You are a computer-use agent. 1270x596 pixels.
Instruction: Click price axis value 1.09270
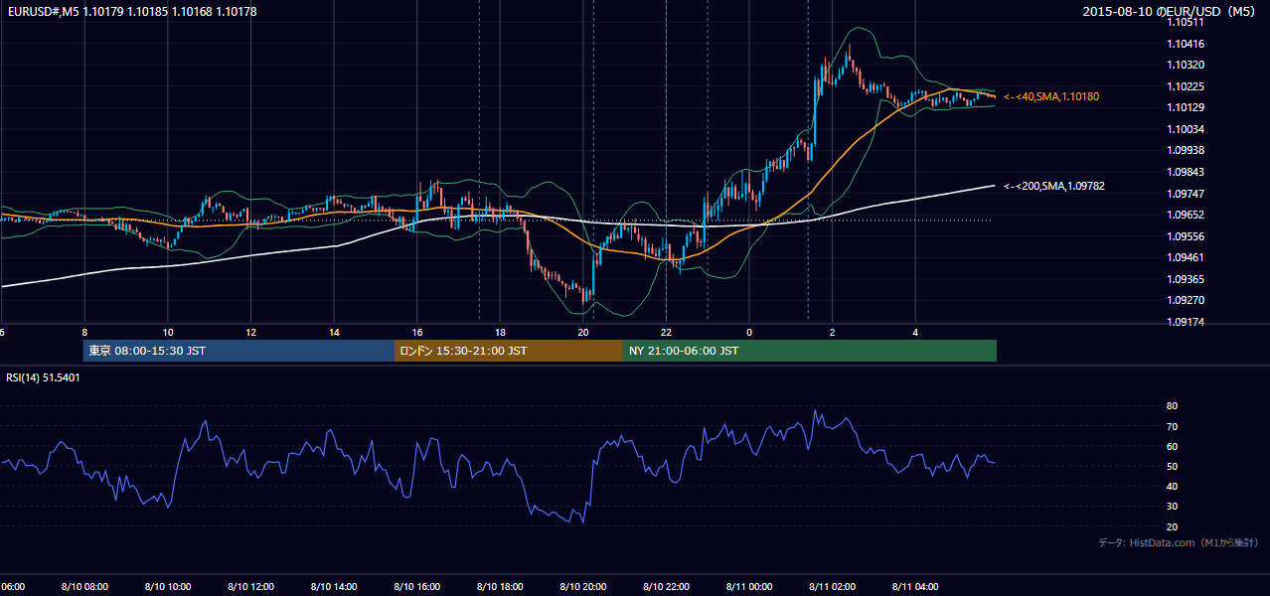coord(1185,300)
